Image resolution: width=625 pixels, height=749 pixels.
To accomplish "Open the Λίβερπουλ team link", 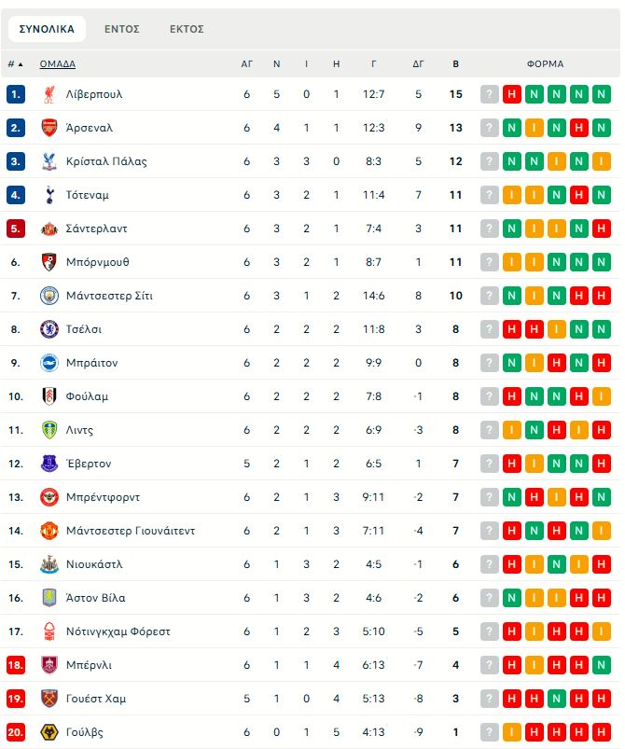I will [94, 94].
